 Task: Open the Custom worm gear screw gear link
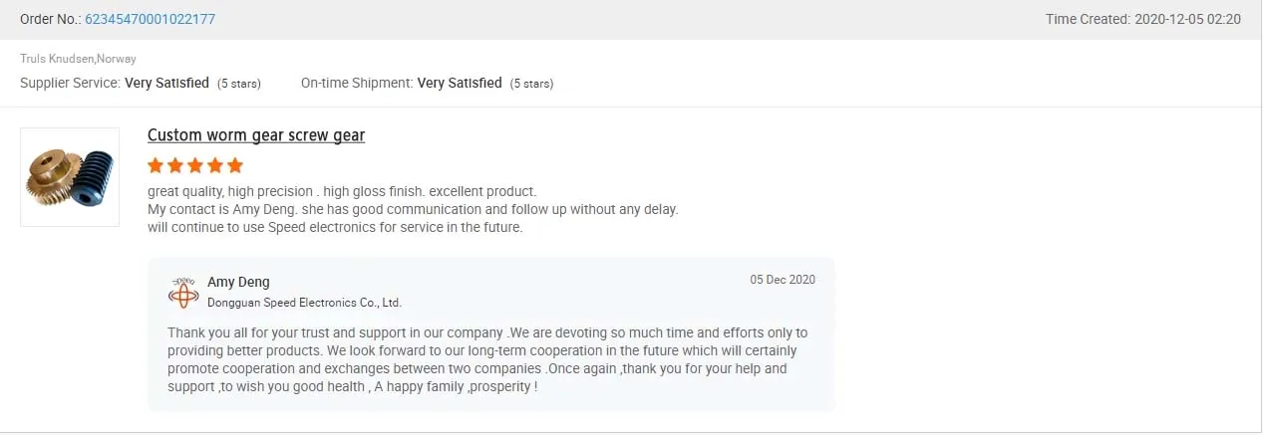256,135
